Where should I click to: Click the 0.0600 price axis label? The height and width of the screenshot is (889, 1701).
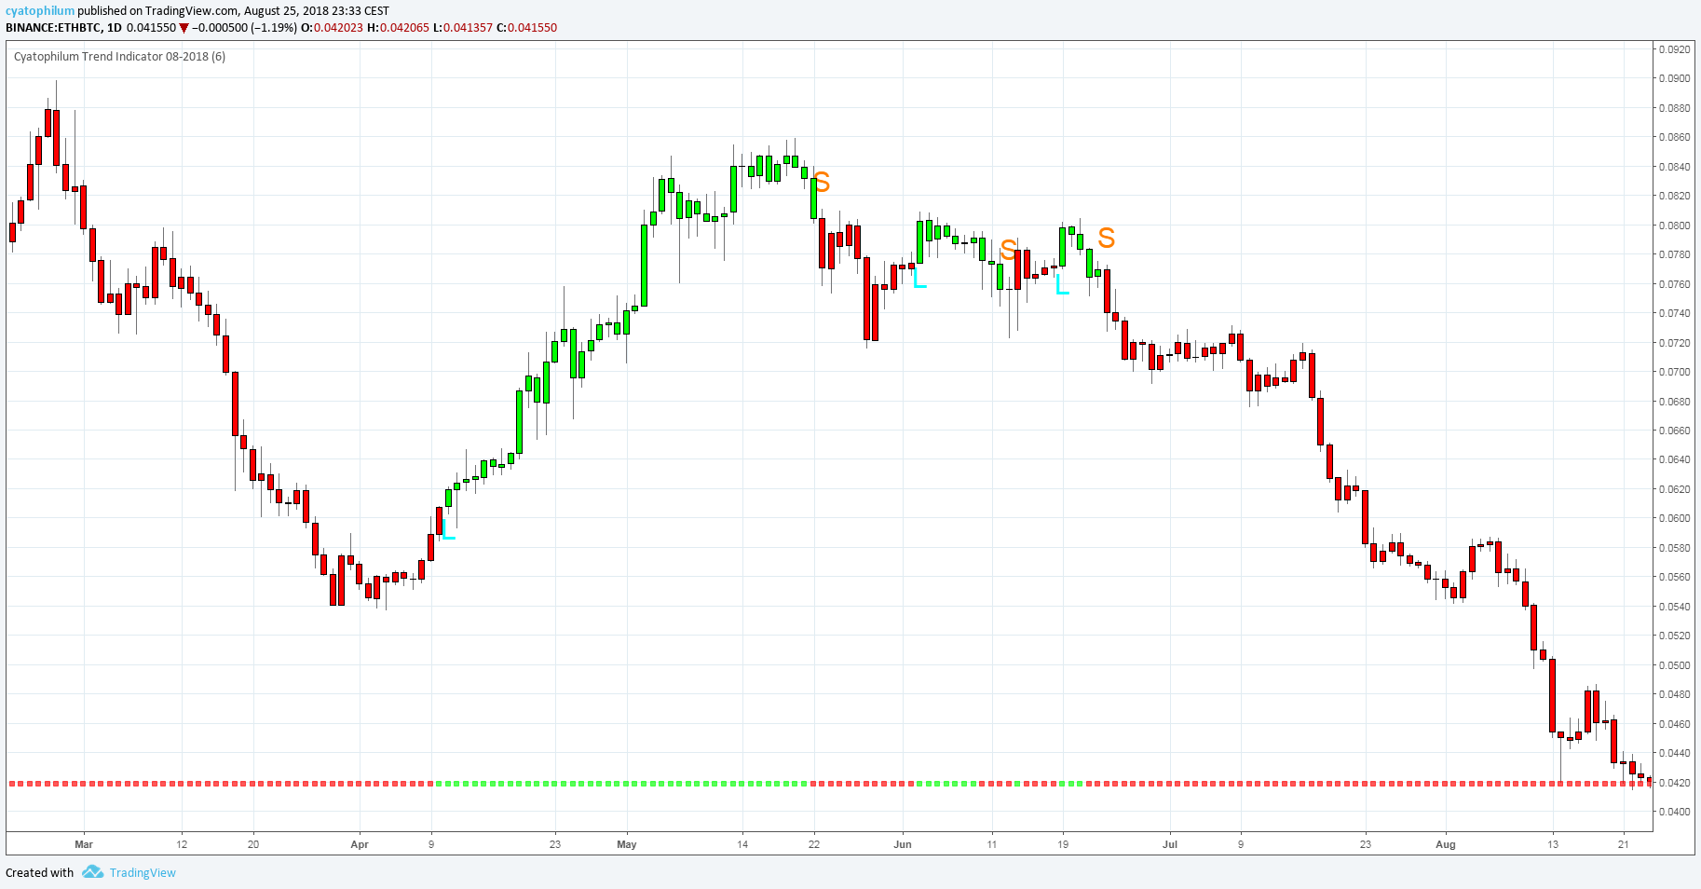(1674, 518)
